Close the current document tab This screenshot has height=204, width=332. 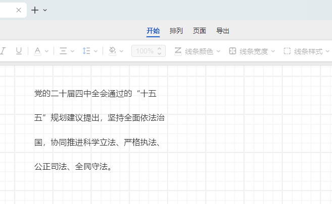click(x=19, y=10)
